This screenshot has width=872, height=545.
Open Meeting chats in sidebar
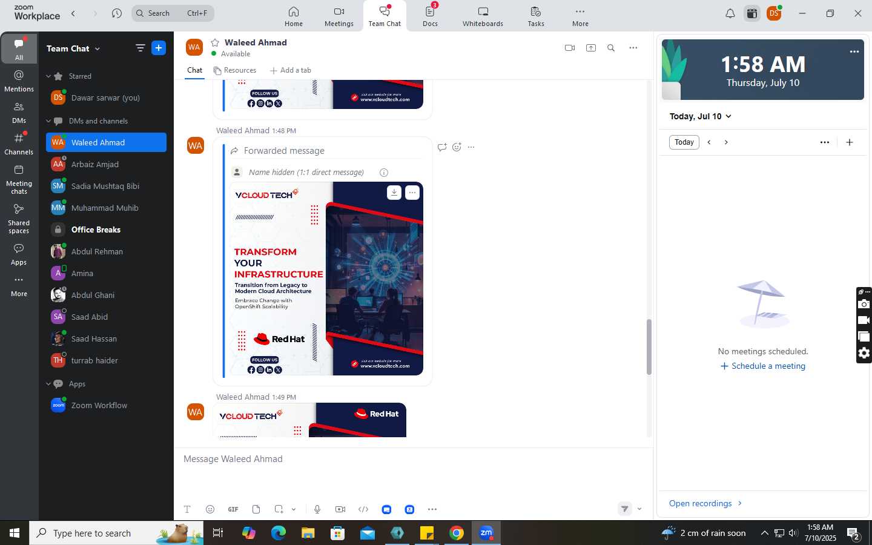click(19, 179)
